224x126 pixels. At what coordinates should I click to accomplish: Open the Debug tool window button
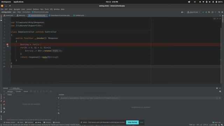38,122
